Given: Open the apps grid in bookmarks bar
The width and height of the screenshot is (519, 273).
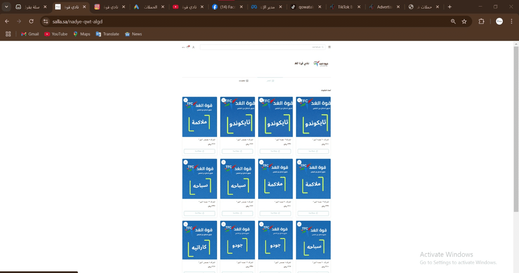Looking at the screenshot, I should coord(8,34).
